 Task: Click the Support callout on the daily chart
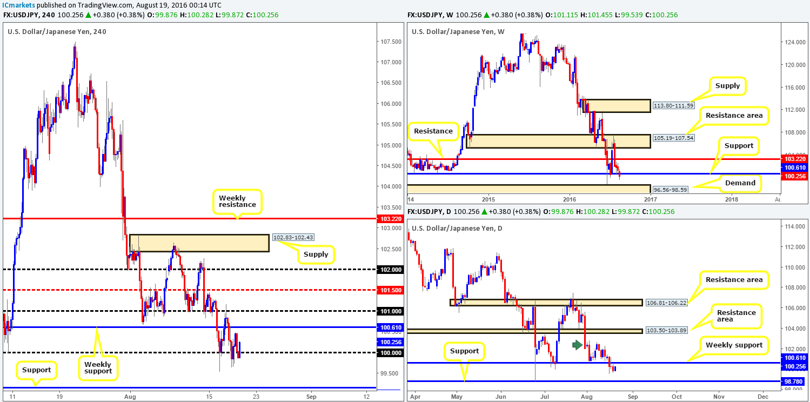click(465, 351)
